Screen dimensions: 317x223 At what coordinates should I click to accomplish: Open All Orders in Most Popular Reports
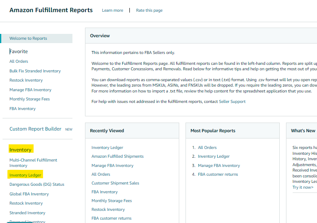[207, 148]
